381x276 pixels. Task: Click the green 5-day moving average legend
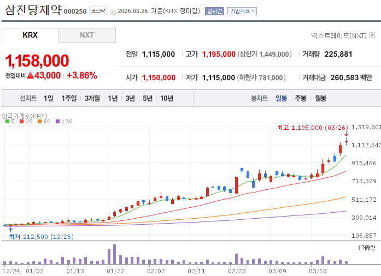click(10, 121)
